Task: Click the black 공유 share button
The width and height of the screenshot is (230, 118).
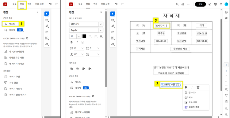Action: [x=200, y=4]
